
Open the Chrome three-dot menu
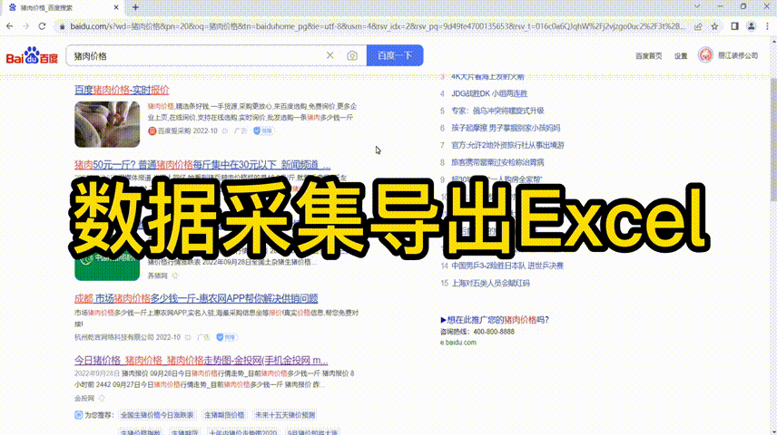pyautogui.click(x=767, y=26)
